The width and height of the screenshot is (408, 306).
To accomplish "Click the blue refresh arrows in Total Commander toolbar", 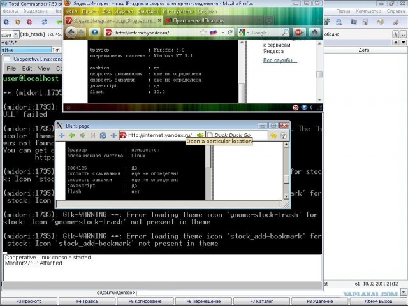I will click(44, 22).
